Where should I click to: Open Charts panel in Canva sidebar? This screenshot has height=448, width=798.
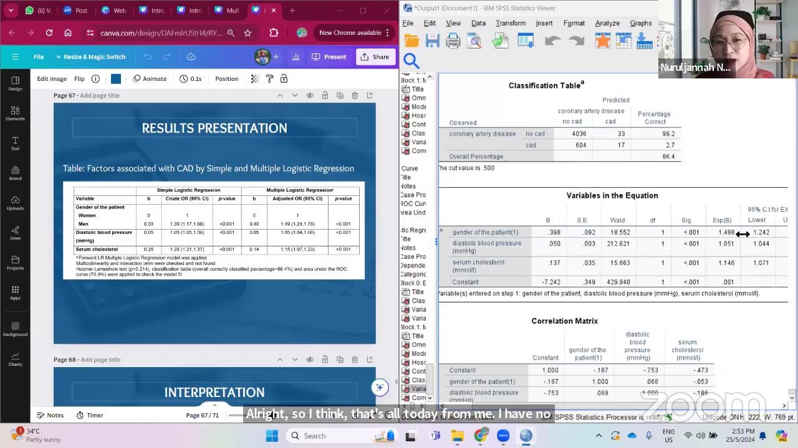pos(15,359)
